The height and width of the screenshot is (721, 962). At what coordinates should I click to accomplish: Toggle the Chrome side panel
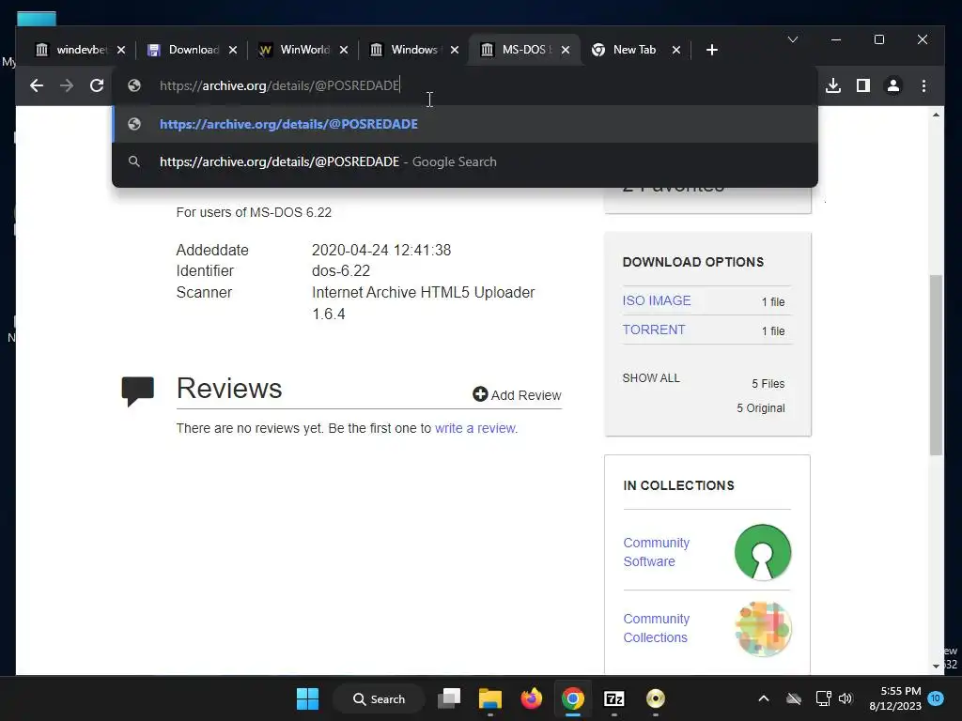pyautogui.click(x=863, y=85)
